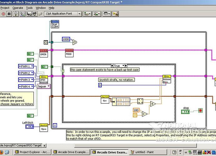Open the Distribute Objects dropdown
The image size is (216, 156).
coord(97,14)
